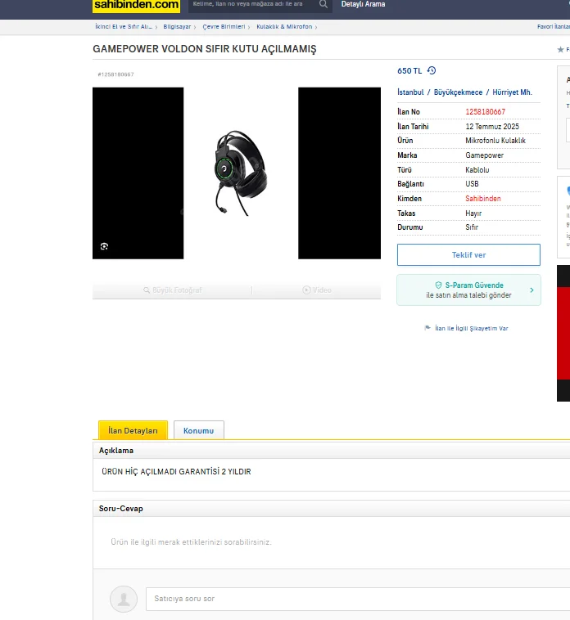Click the 650 TL price

(409, 71)
